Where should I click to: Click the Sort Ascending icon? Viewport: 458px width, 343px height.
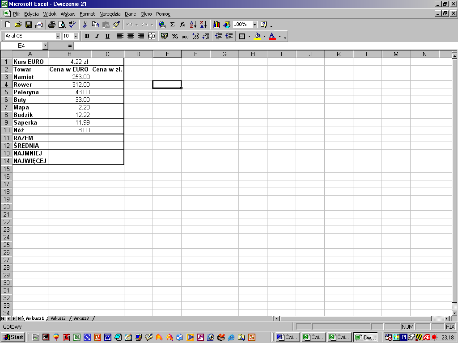193,25
